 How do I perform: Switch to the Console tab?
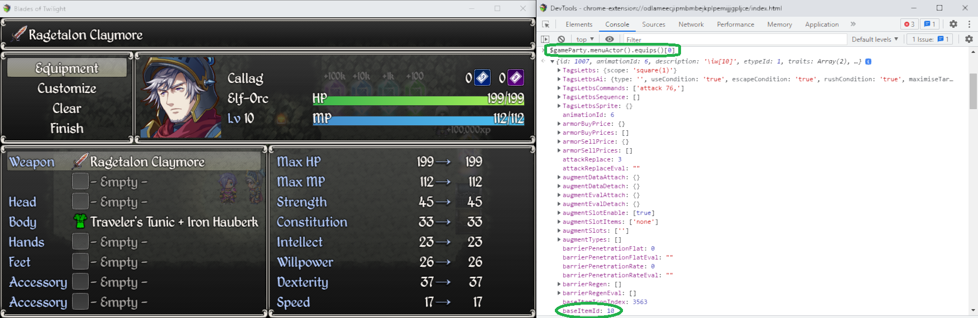tap(617, 25)
